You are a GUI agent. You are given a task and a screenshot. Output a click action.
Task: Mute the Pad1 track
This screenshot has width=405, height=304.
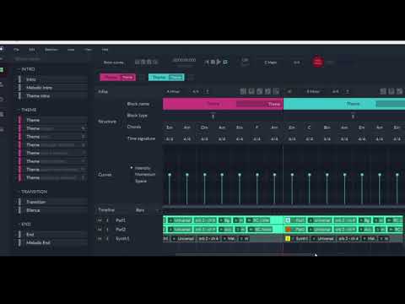tap(100, 220)
